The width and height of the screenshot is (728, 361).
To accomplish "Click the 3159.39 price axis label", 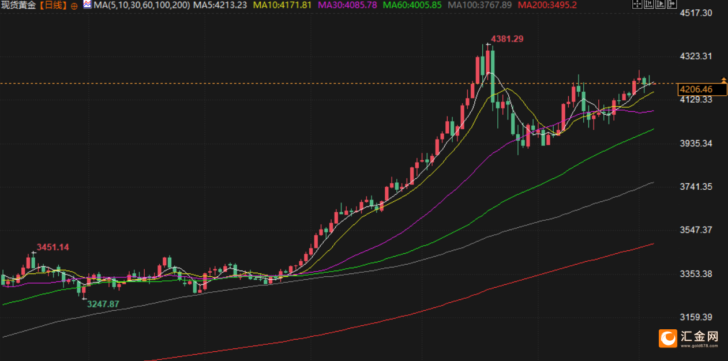I will pos(697,317).
